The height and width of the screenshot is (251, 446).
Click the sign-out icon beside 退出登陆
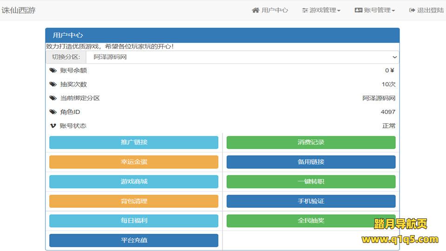point(412,10)
